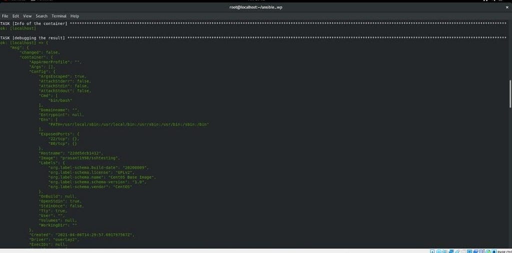The height and width of the screenshot is (253, 512).
Task: Click the org.label-schema.build-date line
Action: pos(98,167)
